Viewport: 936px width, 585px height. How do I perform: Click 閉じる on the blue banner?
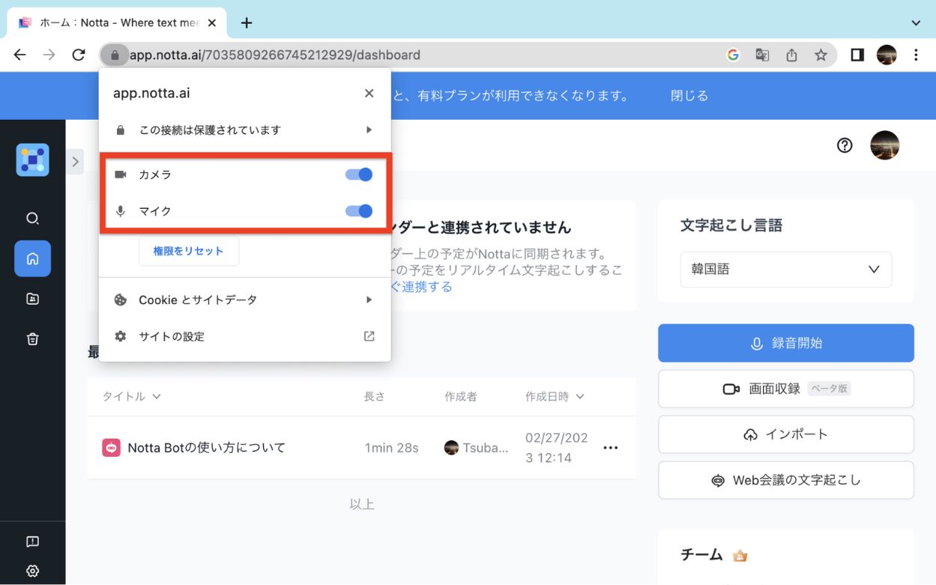[689, 96]
